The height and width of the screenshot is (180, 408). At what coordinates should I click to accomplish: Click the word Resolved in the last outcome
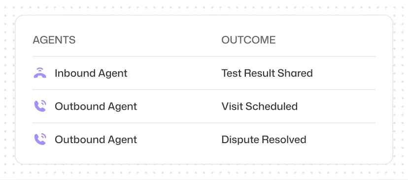tap(284, 140)
